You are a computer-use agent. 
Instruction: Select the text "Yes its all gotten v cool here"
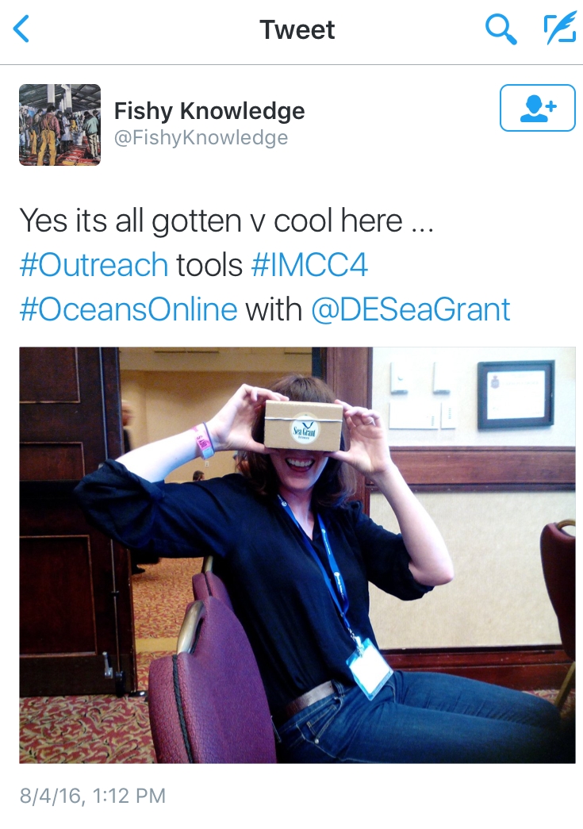click(211, 221)
